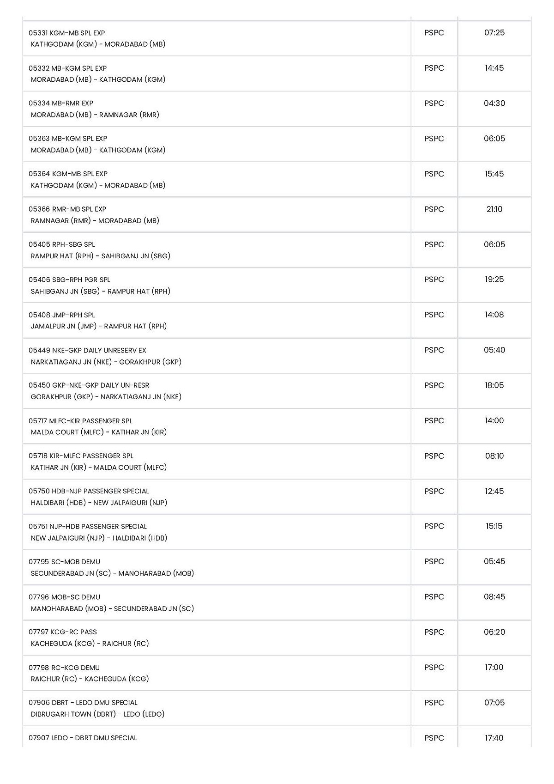Click the 07907 LEDO - DBRT DMU Special title
The image size is (554, 784).
(83, 738)
